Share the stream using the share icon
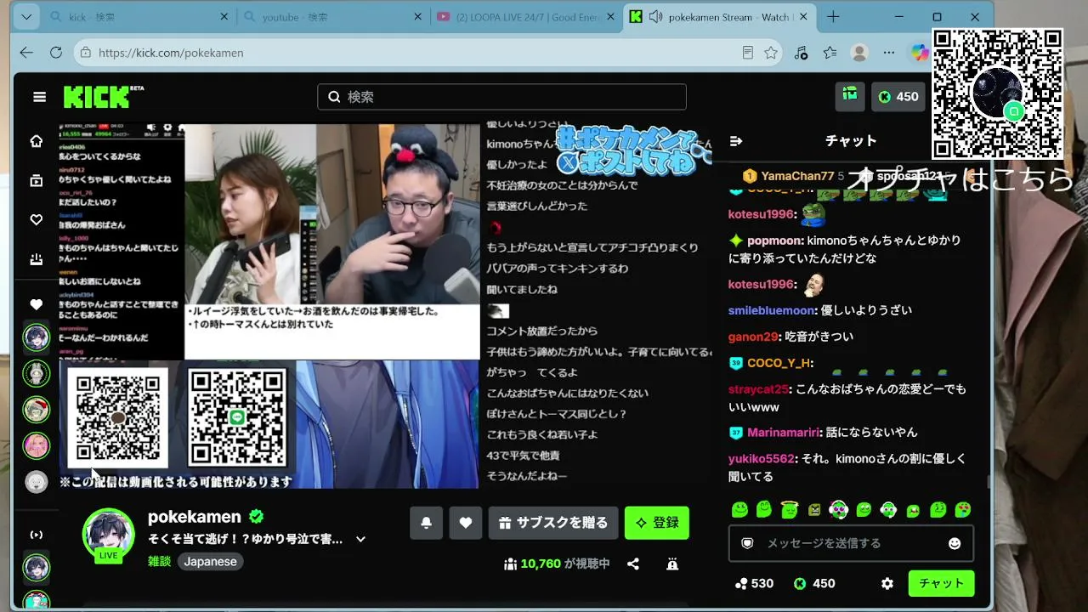This screenshot has width=1088, height=612. pyautogui.click(x=633, y=564)
